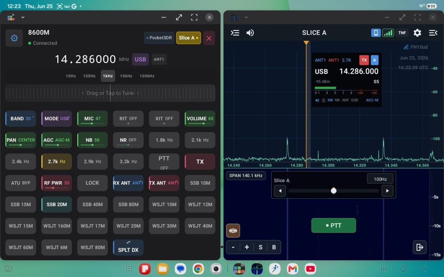Viewport: 444px width, 277px height.
Task: Click the pan/center waterfall icon button
Action: click(x=233, y=230)
